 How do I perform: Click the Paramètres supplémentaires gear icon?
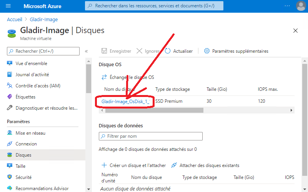(x=207, y=51)
